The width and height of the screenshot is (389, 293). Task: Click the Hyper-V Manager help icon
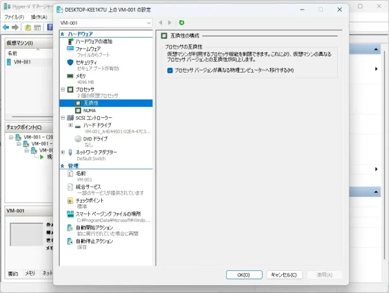50,27
